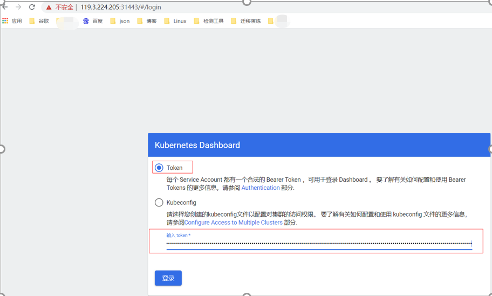The height and width of the screenshot is (296, 492).
Task: Open the 博客 bookmark folder
Action: pyautogui.click(x=147, y=21)
